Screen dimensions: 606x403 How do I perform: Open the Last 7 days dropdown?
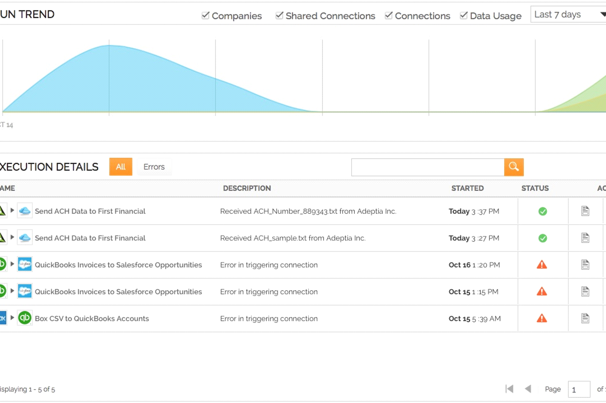568,14
